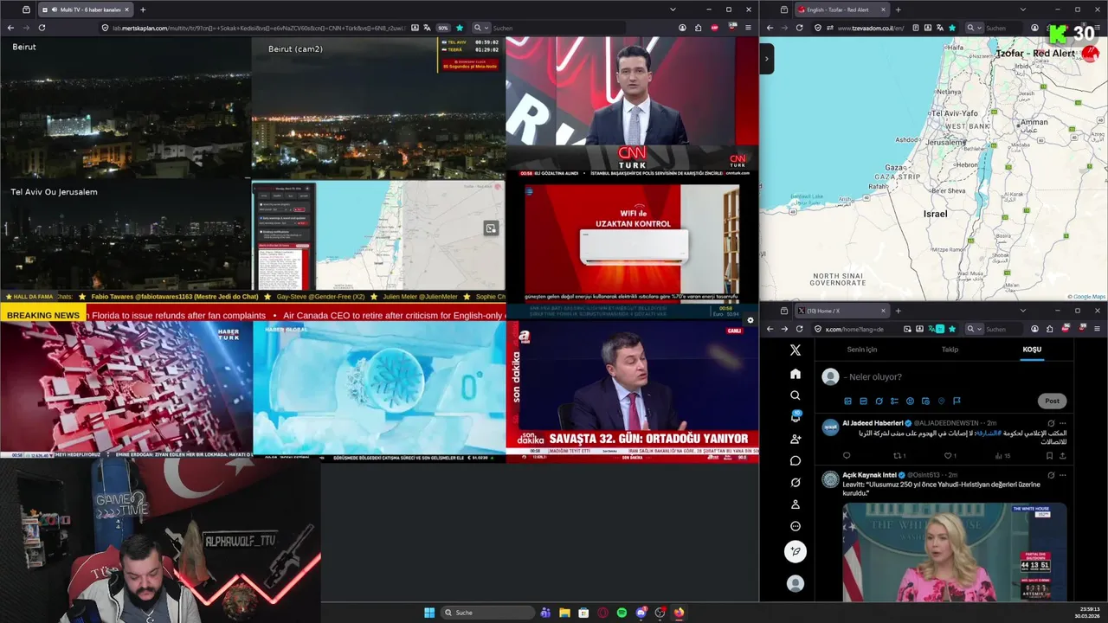Bookmark the Al Jadeed Haberleri post

1049,456
